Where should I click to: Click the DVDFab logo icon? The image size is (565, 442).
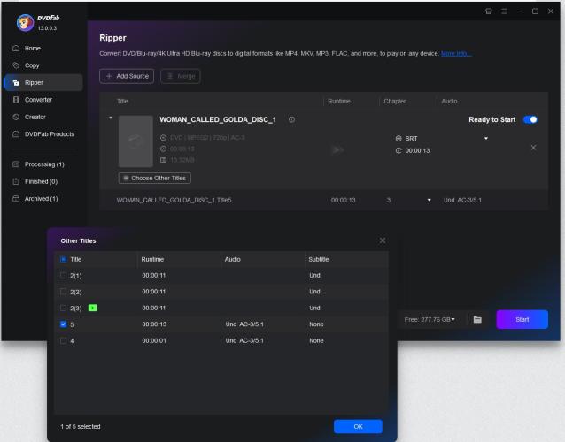pos(25,23)
